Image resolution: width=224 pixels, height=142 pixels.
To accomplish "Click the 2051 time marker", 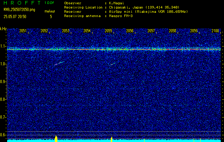I will pyautogui.click(x=23, y=31).
